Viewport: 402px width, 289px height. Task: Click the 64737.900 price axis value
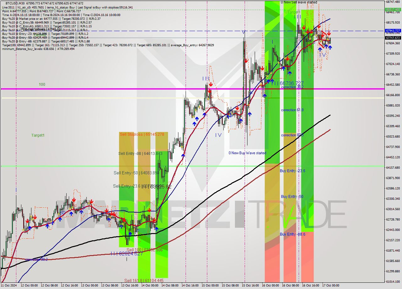[393, 147]
